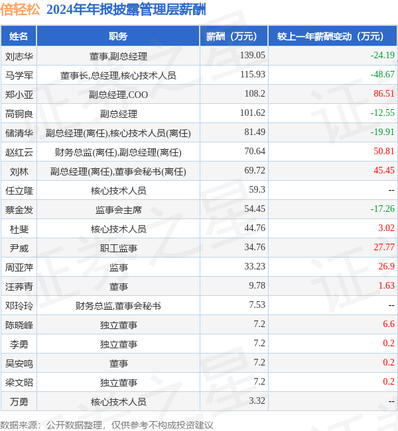Select the name 任立隆
The image size is (398, 431).
[x=19, y=191]
